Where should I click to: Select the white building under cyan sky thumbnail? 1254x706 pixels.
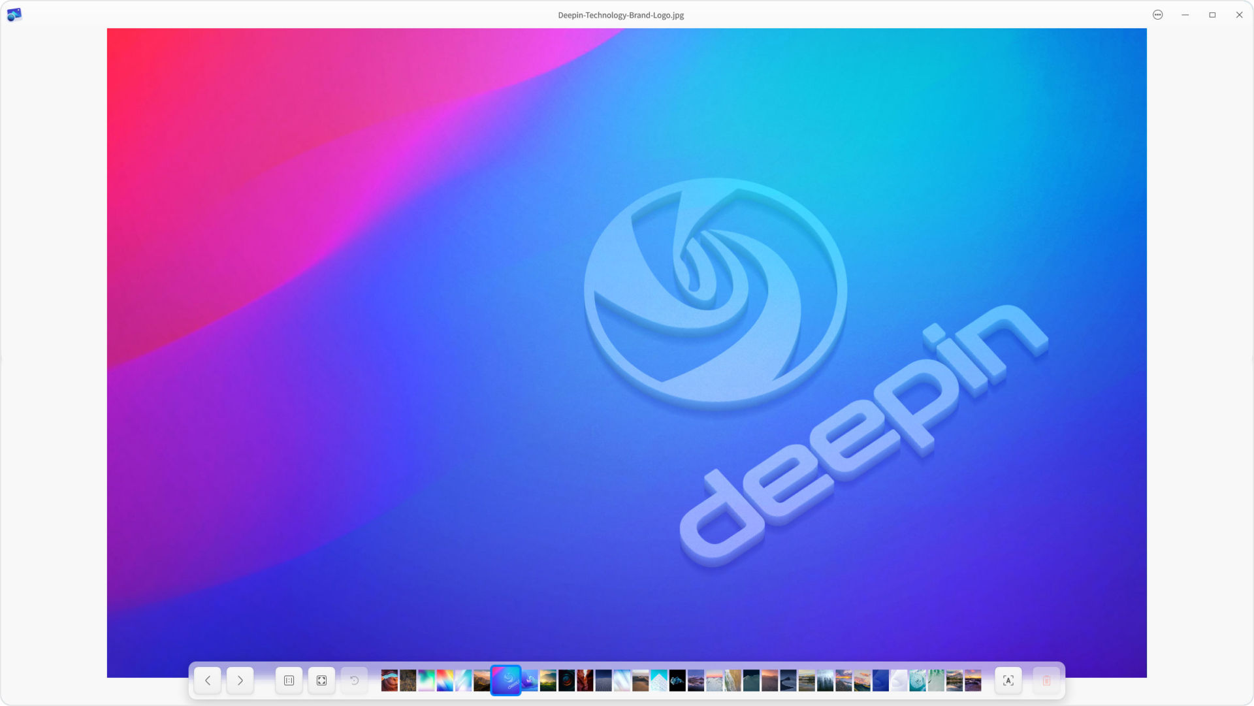click(659, 681)
